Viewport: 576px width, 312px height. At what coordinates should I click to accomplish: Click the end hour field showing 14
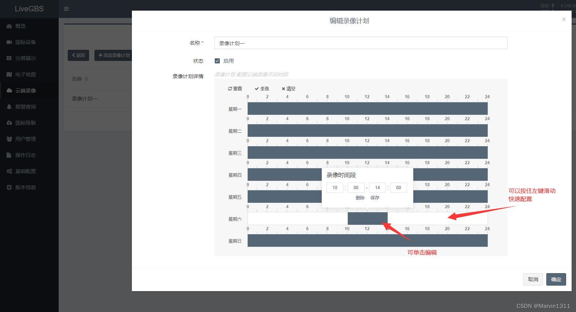[377, 188]
